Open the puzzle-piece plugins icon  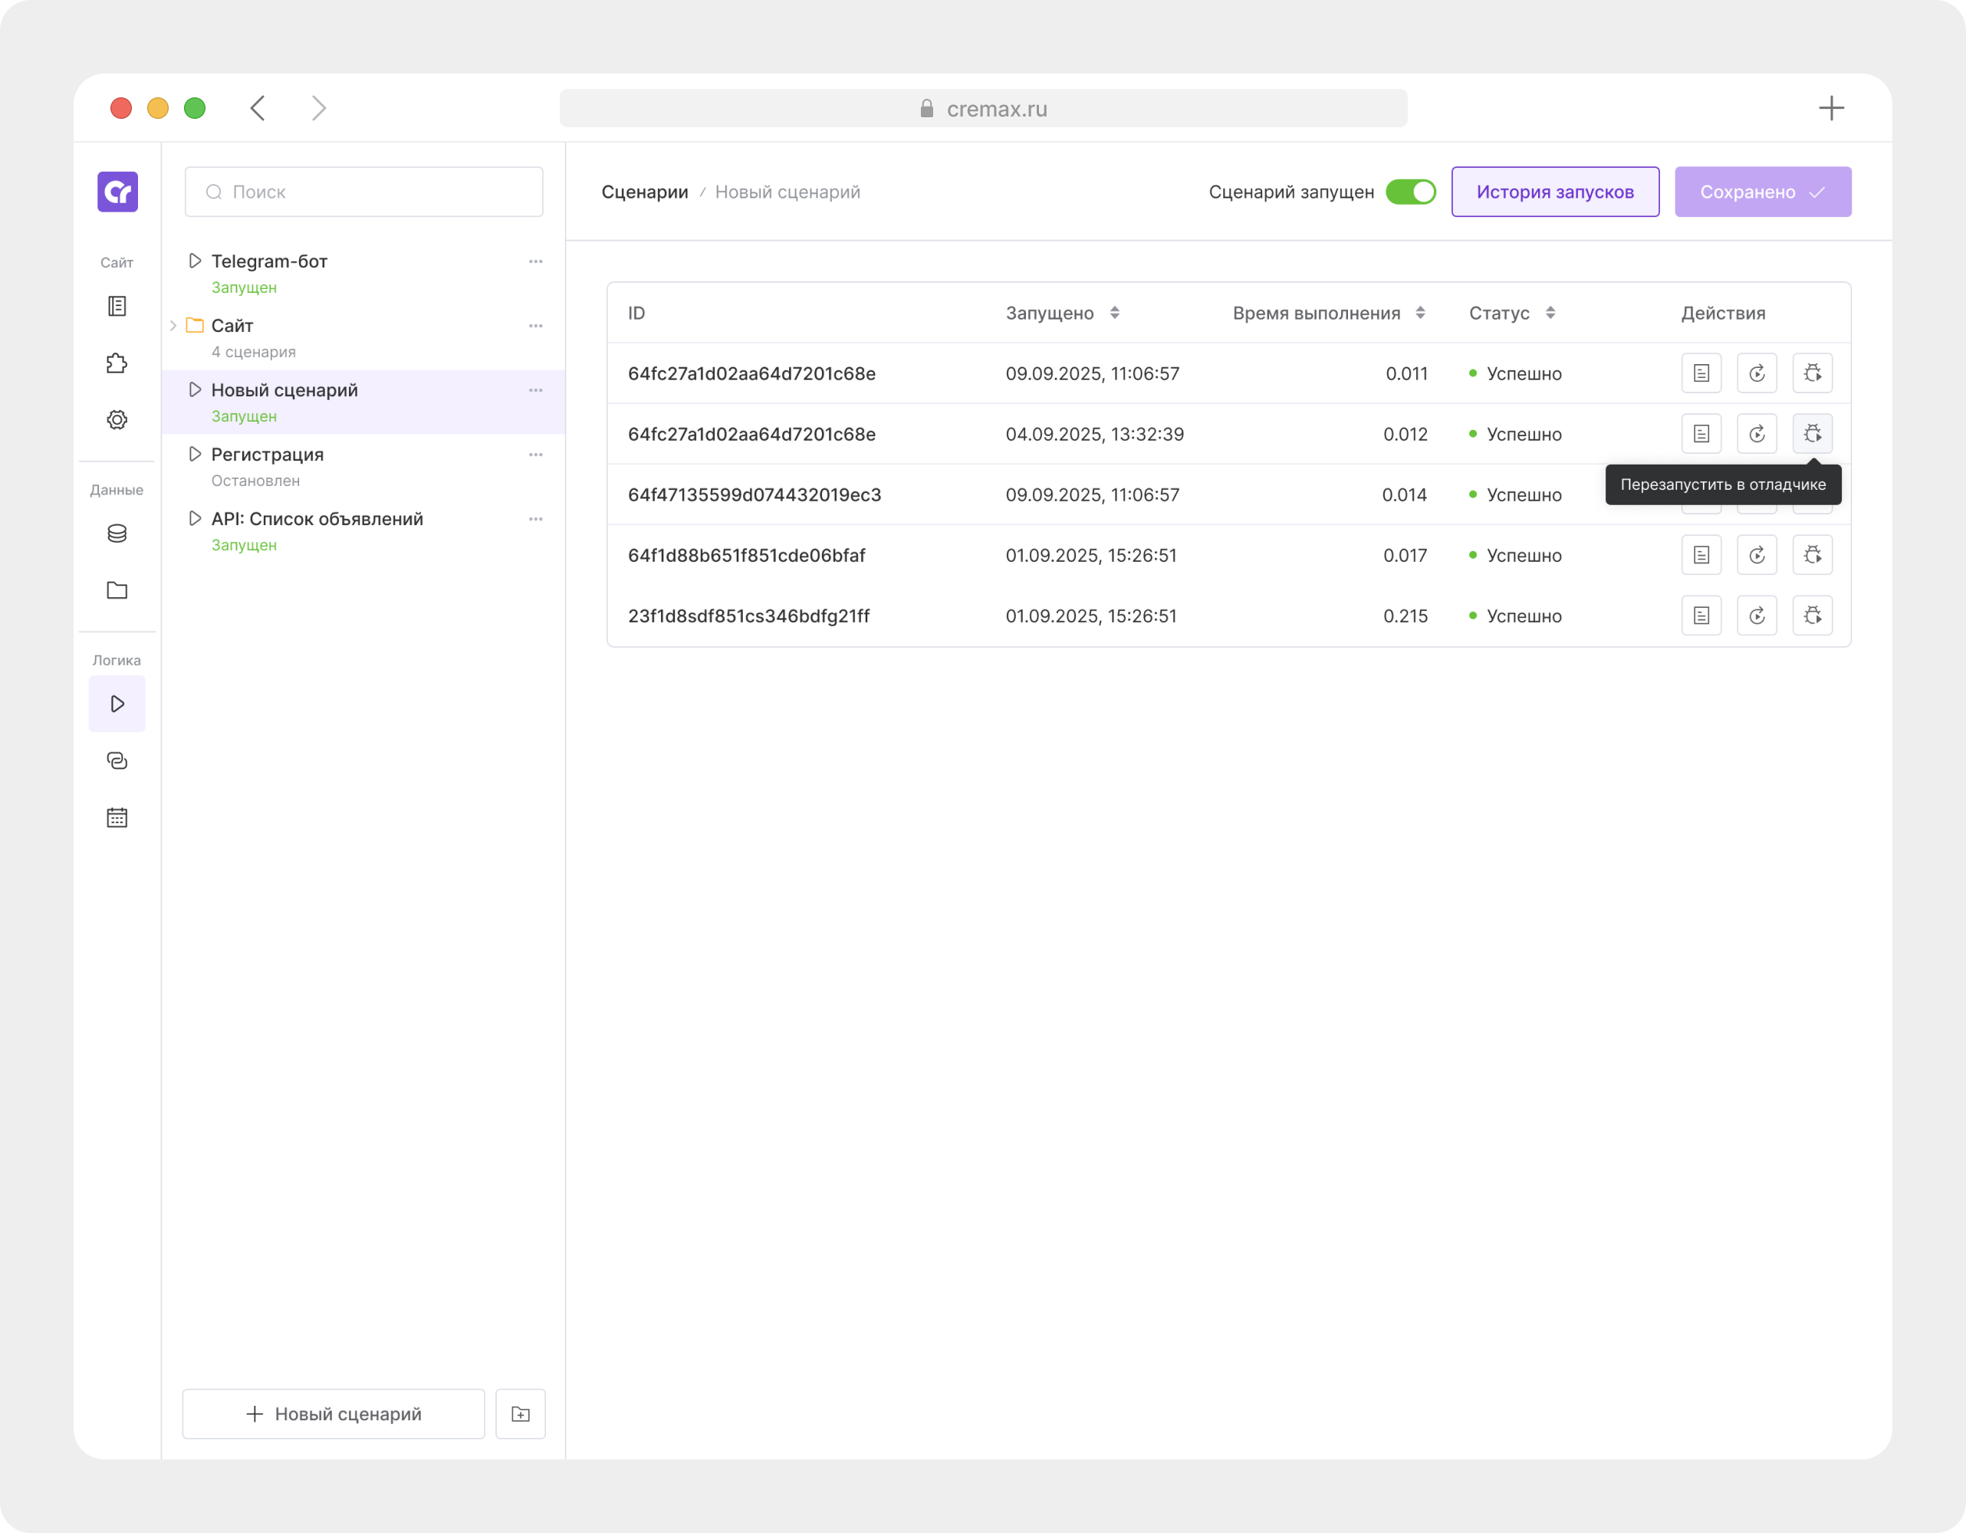pyautogui.click(x=117, y=363)
